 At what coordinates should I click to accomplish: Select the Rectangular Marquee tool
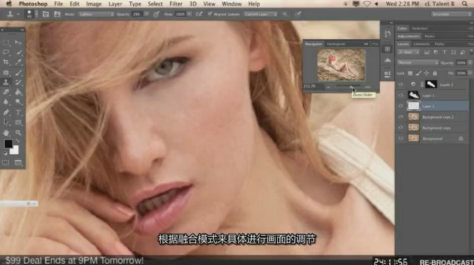(6, 43)
